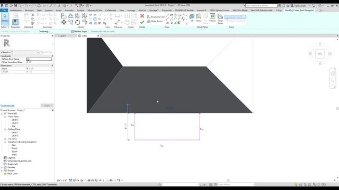Click the Align Eaves tool
Screen dimensions: 339x190
[x=220, y=19]
